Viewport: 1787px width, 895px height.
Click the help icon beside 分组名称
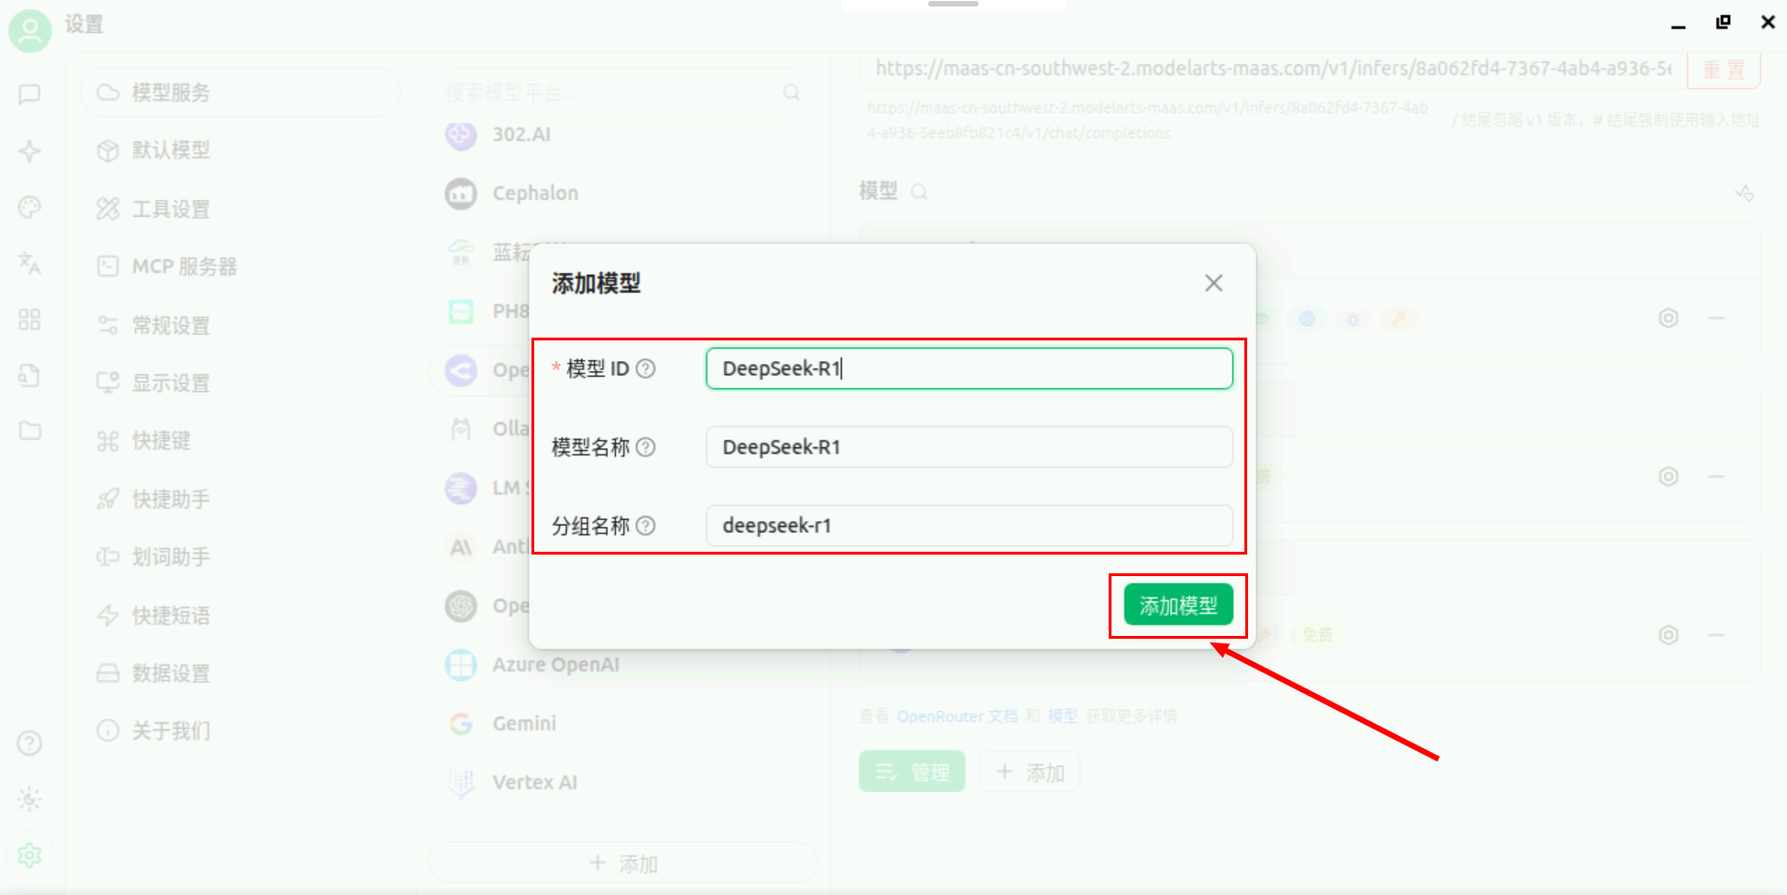(x=646, y=526)
